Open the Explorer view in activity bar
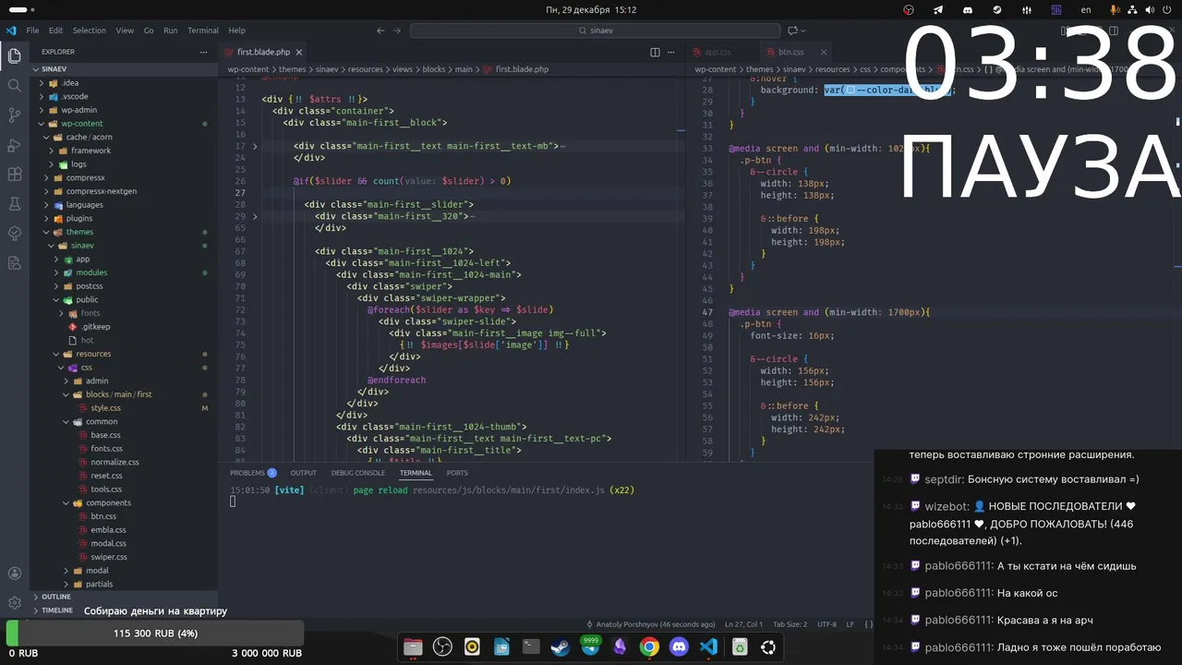Screen dimensions: 1182x665 pos(14,56)
